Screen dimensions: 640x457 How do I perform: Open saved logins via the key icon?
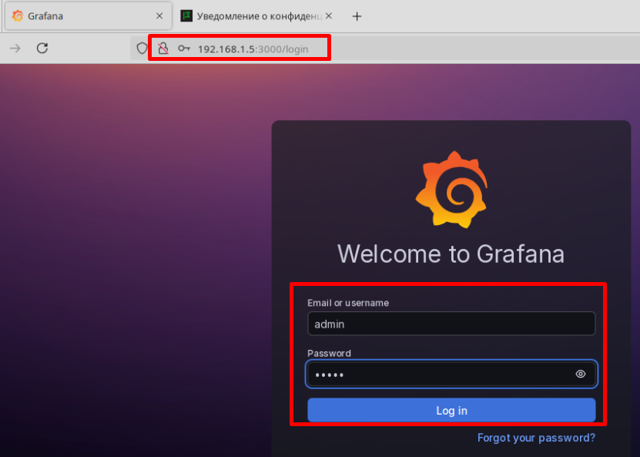[x=184, y=48]
